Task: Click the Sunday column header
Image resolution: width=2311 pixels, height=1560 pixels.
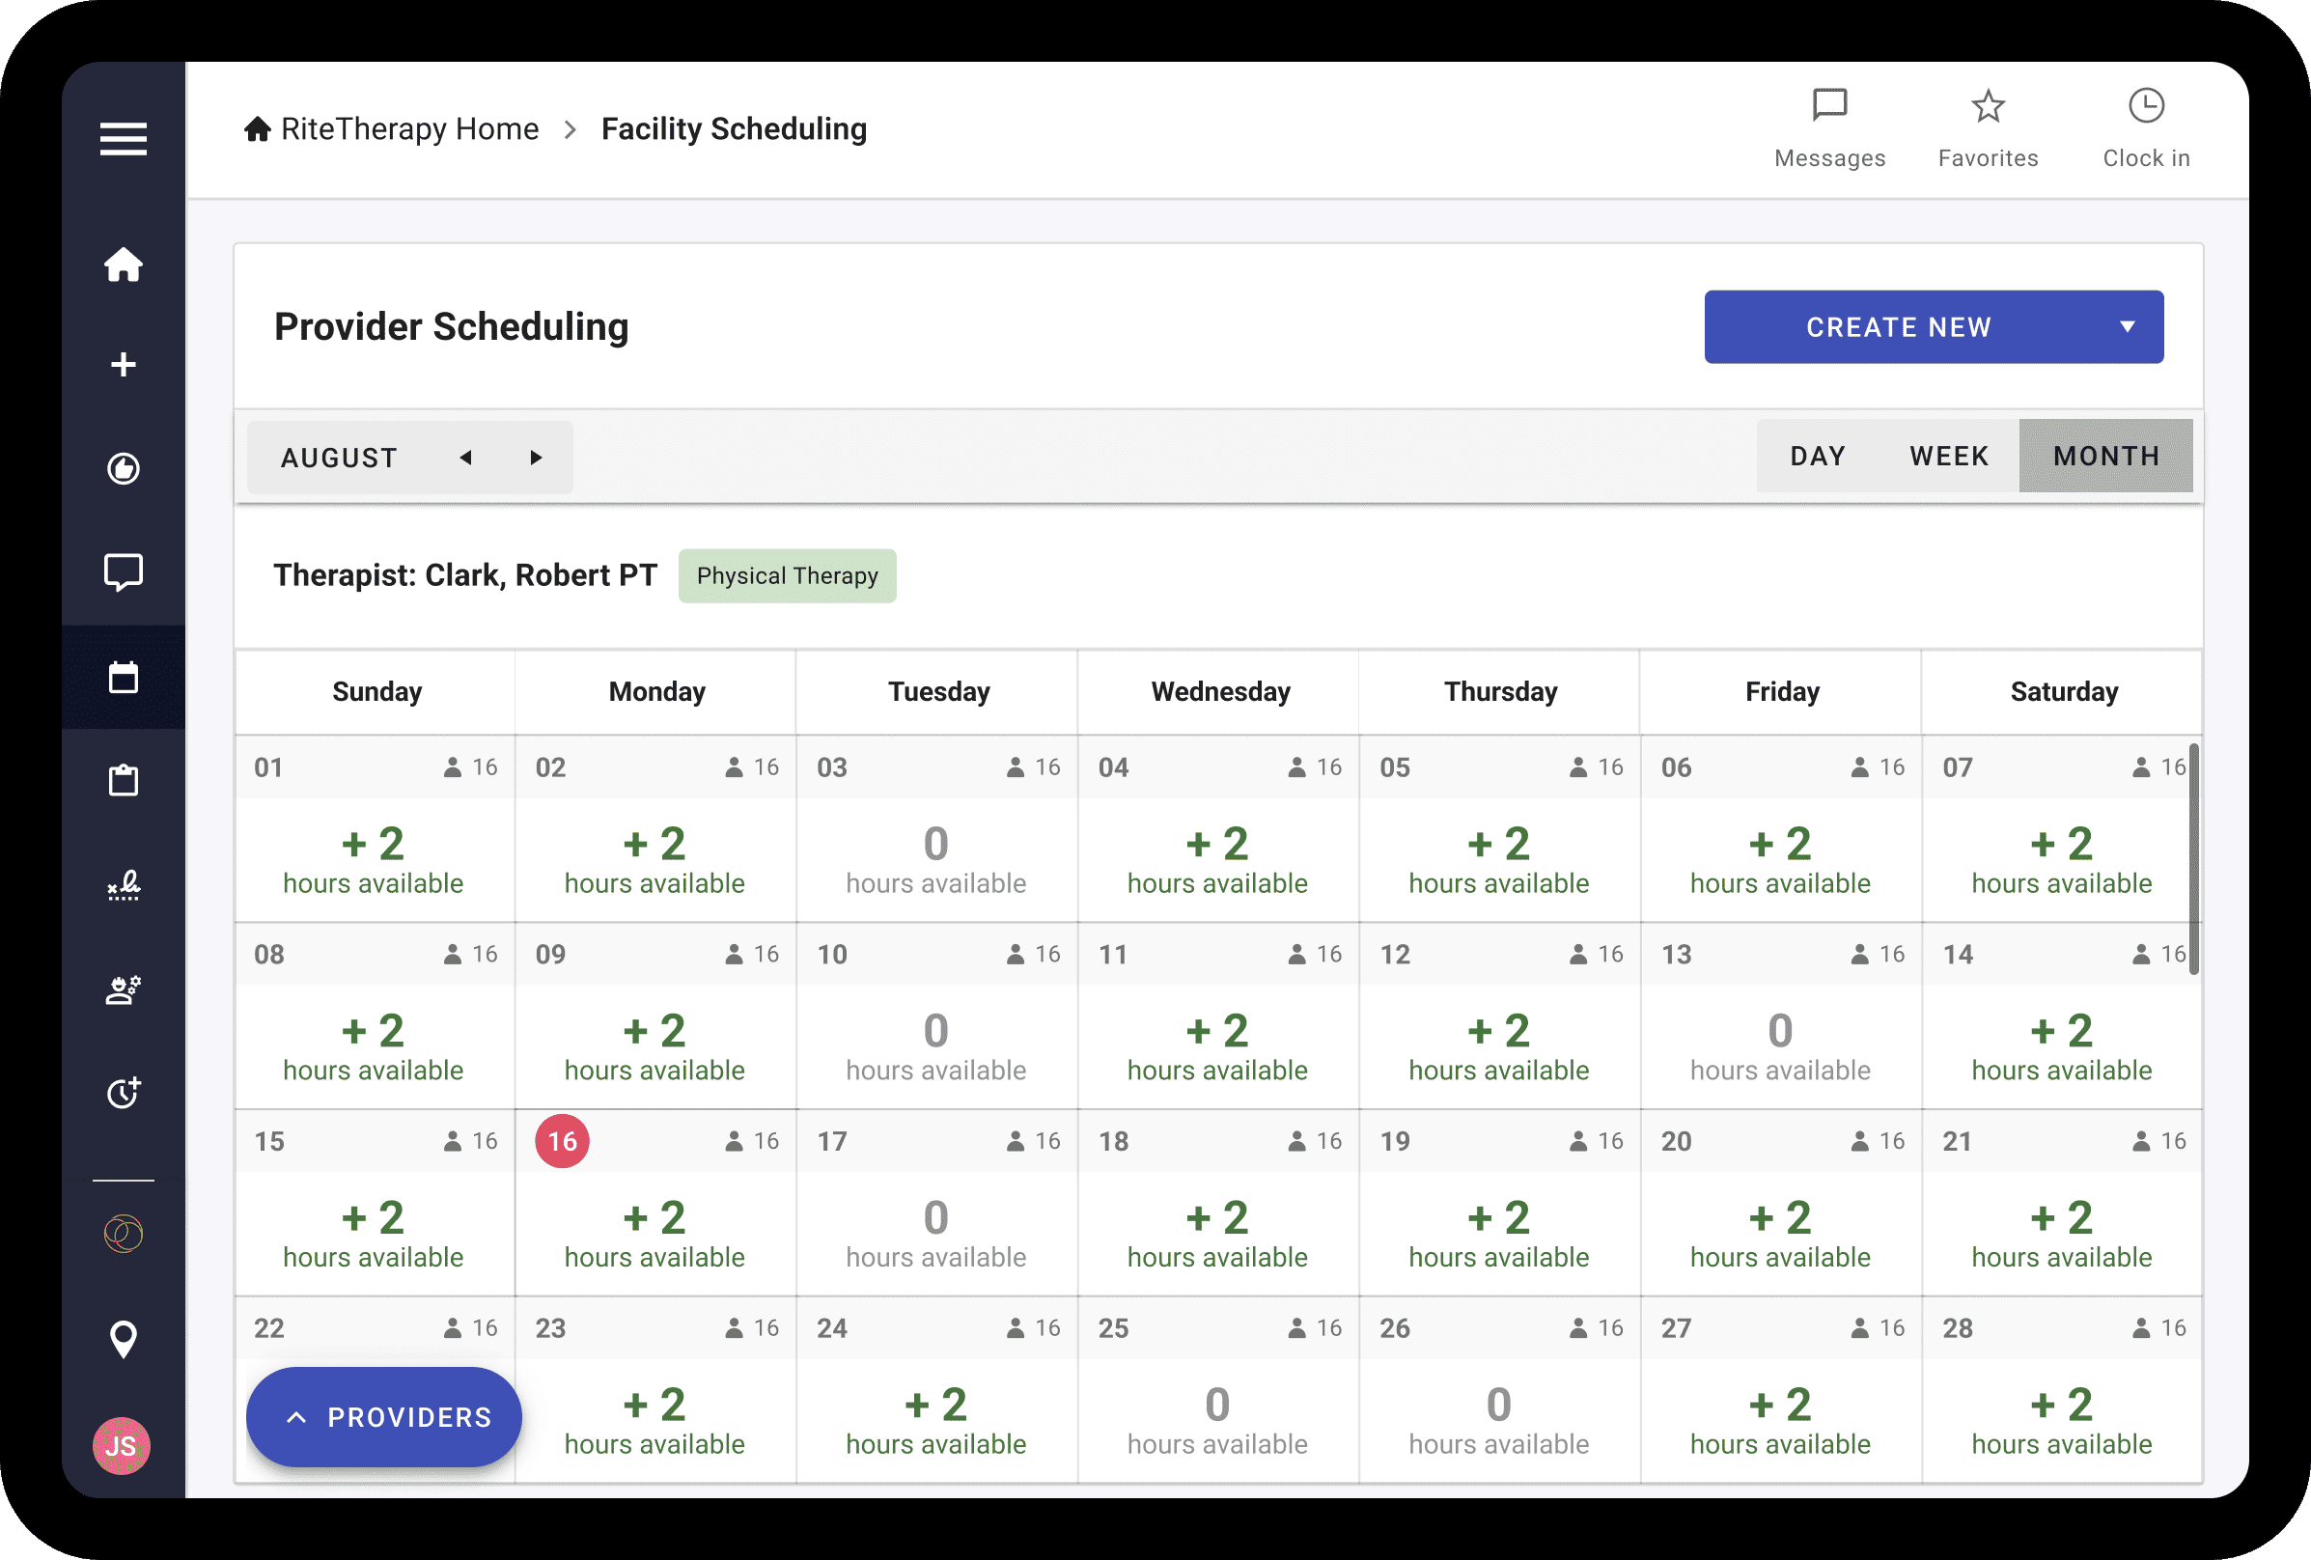Action: pos(376,692)
